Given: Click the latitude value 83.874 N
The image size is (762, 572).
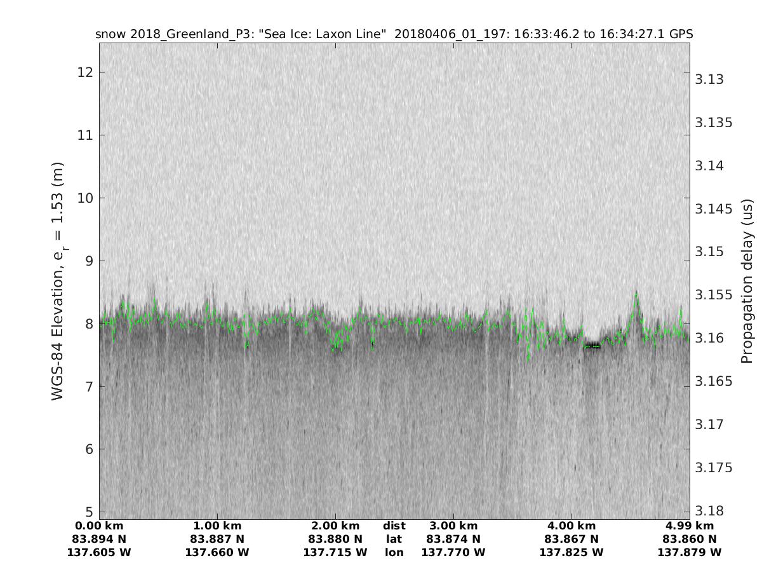Looking at the screenshot, I should [x=453, y=539].
